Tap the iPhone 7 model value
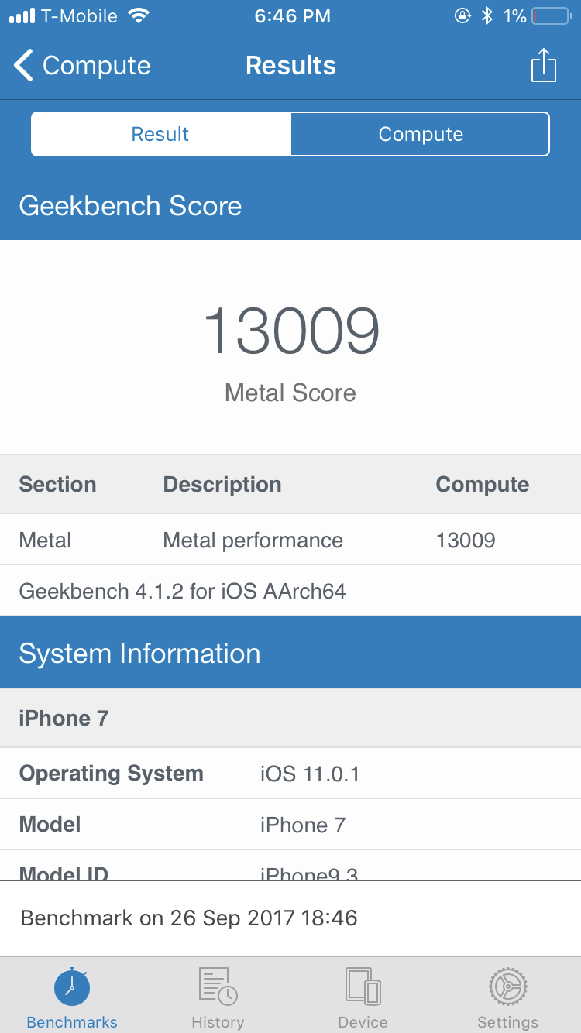 (x=303, y=825)
